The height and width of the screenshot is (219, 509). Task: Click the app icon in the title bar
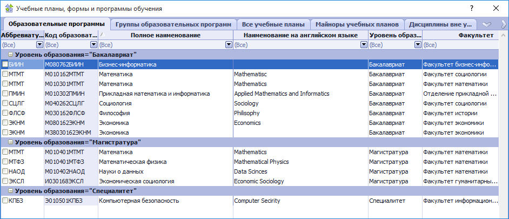[8, 9]
